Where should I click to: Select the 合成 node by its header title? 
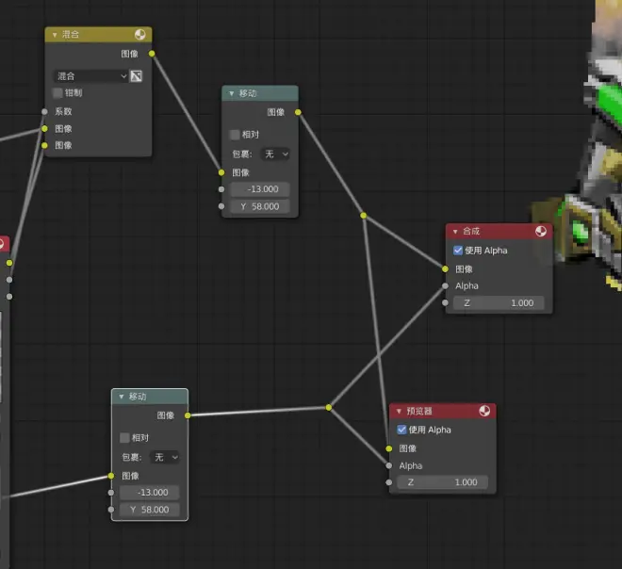(x=471, y=231)
